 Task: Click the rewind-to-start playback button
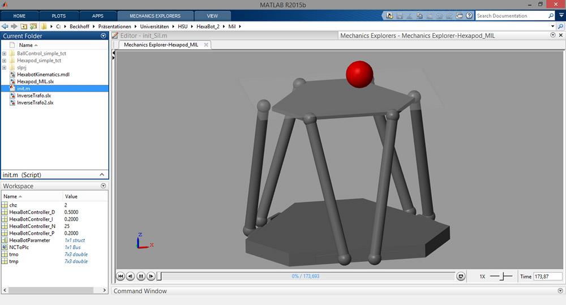point(120,276)
